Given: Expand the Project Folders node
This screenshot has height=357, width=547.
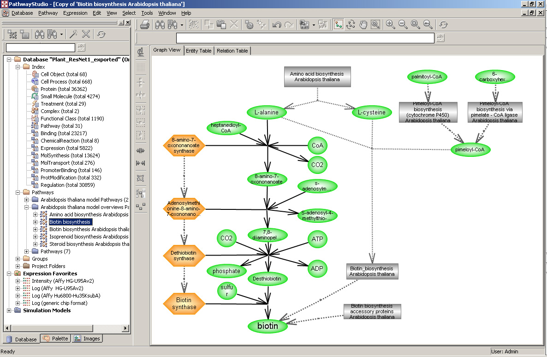Looking at the screenshot, I should pyautogui.click(x=18, y=266).
